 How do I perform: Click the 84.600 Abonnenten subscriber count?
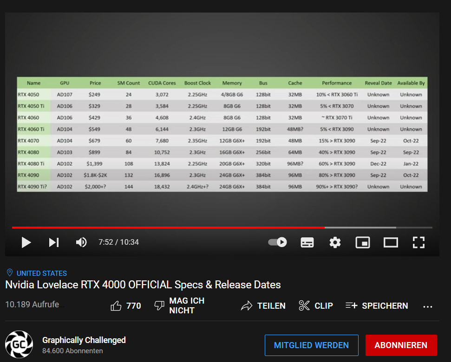(72, 351)
